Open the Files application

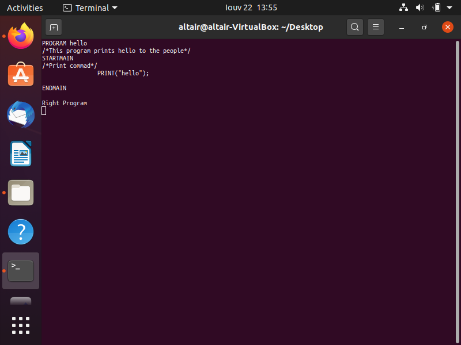click(x=20, y=193)
